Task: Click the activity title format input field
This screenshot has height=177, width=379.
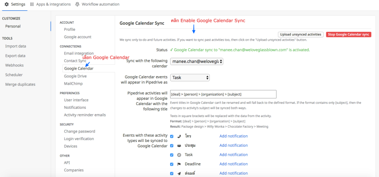Action: coord(223,94)
